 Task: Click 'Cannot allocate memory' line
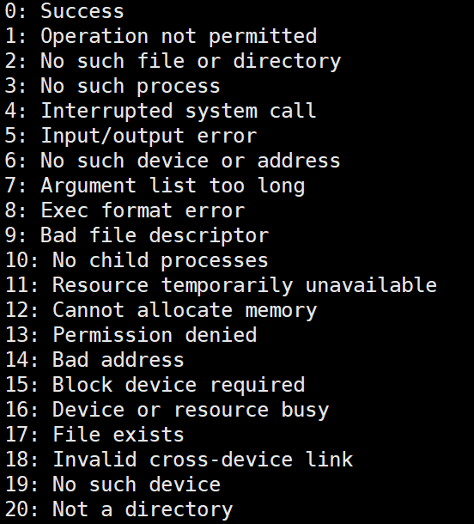[161, 310]
